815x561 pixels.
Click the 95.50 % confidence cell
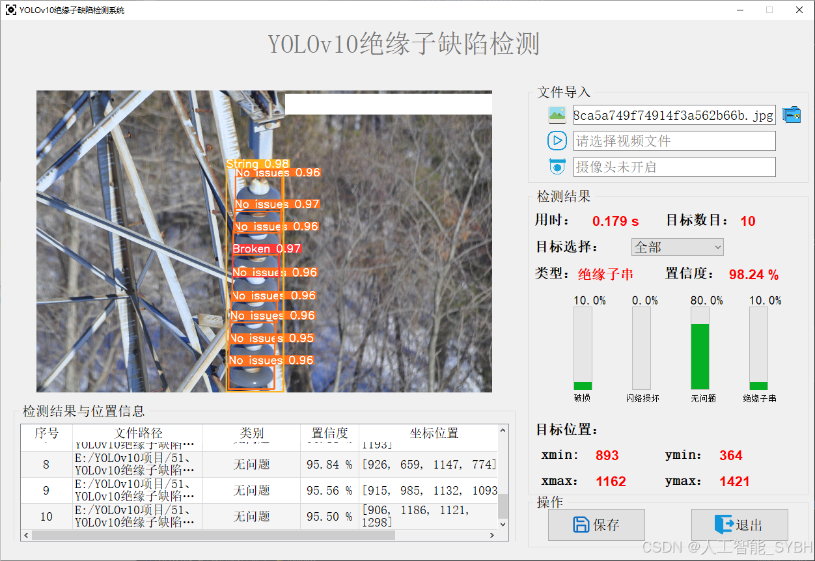pos(329,516)
